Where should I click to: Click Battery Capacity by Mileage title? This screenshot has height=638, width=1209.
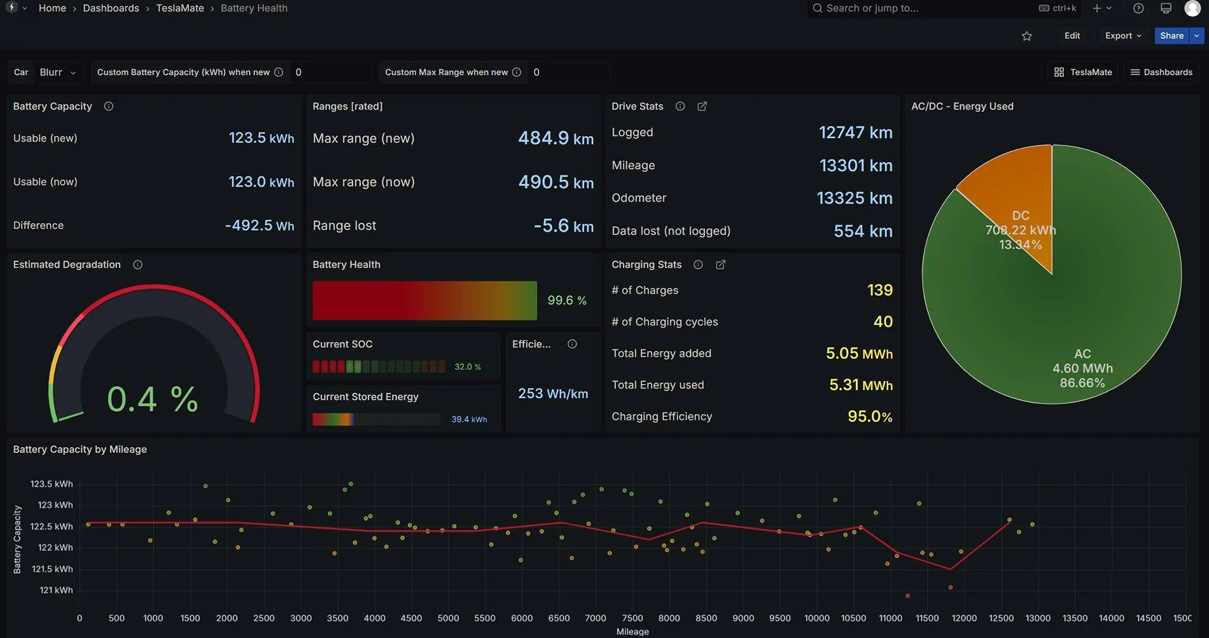click(80, 449)
